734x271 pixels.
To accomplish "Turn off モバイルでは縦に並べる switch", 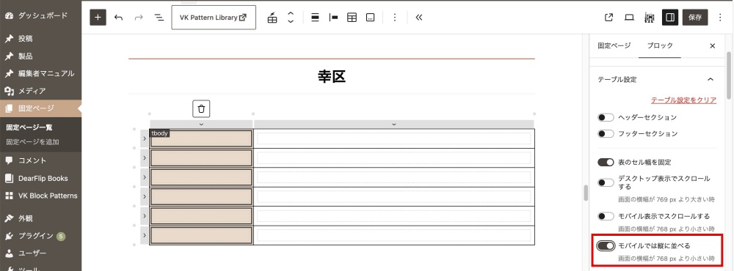I will click(606, 246).
